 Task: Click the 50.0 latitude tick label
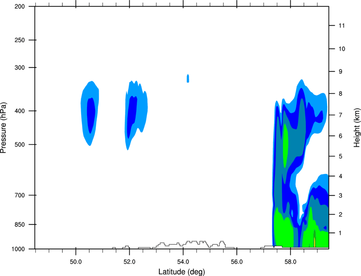(76, 262)
